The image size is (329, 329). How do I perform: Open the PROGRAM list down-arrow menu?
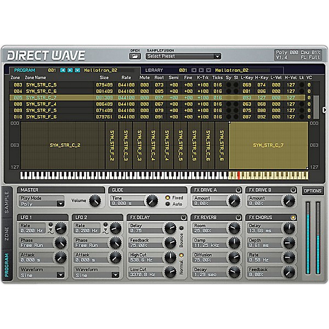[77, 70]
